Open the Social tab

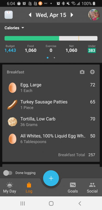[x=92, y=187]
